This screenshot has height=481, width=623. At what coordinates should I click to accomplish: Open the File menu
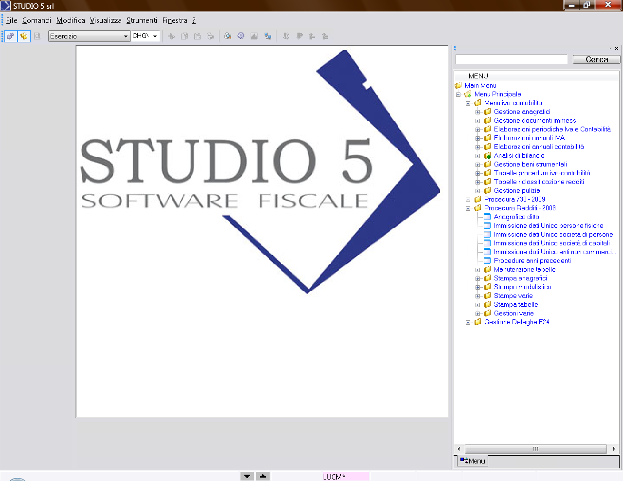(x=12, y=20)
